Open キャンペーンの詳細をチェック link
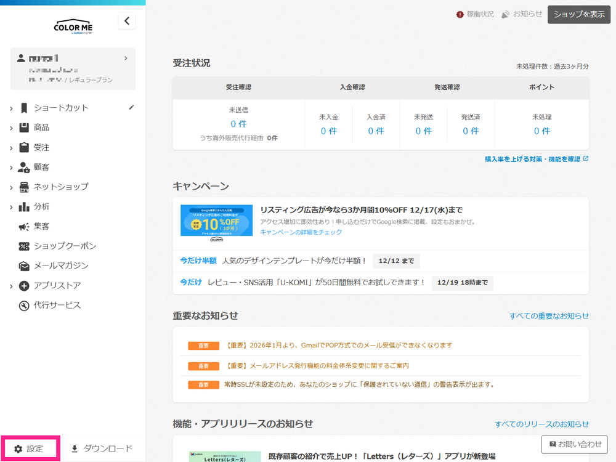This screenshot has height=462, width=616. 301,232
